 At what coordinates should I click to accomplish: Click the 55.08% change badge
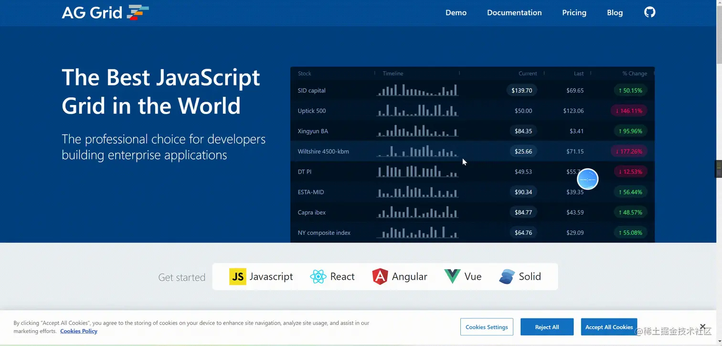(x=630, y=232)
